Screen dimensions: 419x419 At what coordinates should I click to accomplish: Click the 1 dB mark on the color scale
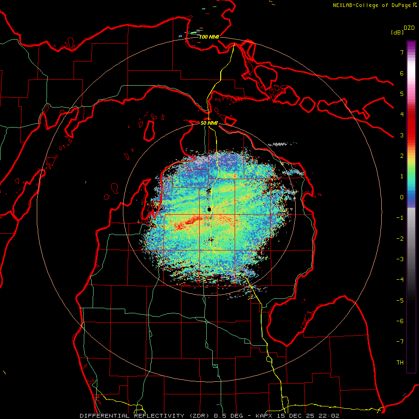pos(402,176)
